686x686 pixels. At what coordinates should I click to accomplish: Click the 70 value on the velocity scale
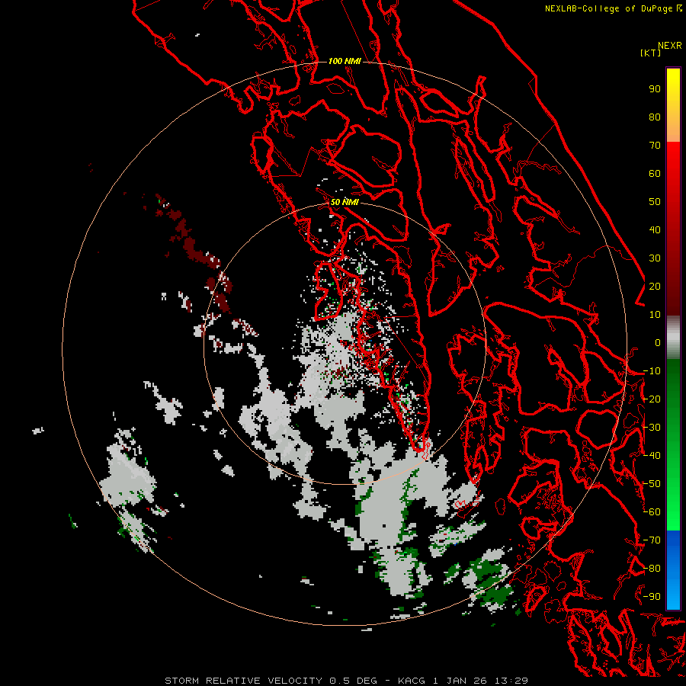[x=655, y=146]
